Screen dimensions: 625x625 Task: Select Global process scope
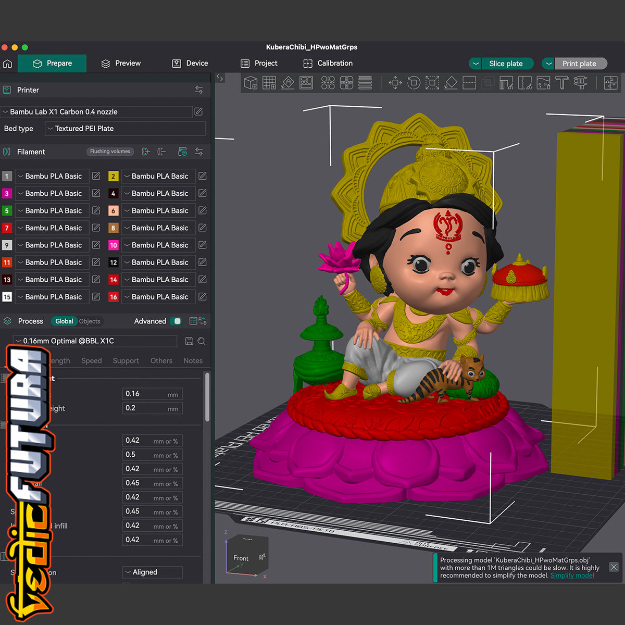pyautogui.click(x=64, y=321)
